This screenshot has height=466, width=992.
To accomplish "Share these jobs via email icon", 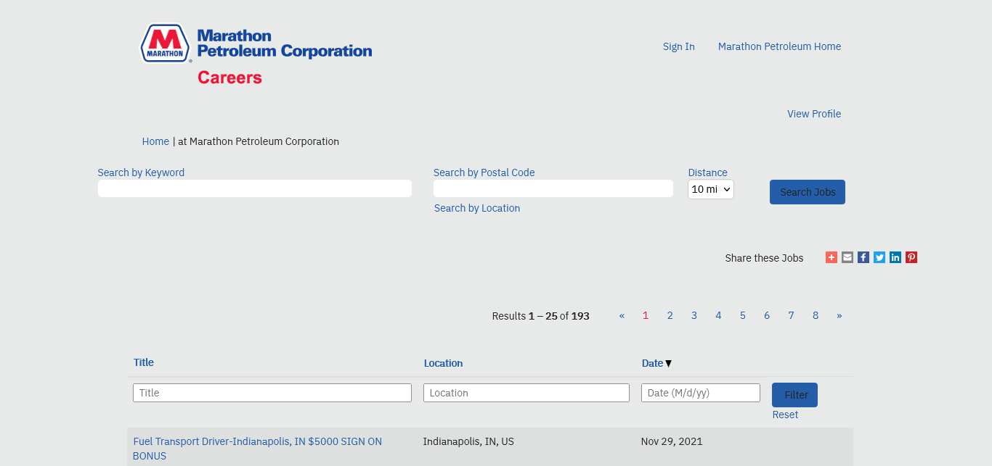I will point(847,257).
